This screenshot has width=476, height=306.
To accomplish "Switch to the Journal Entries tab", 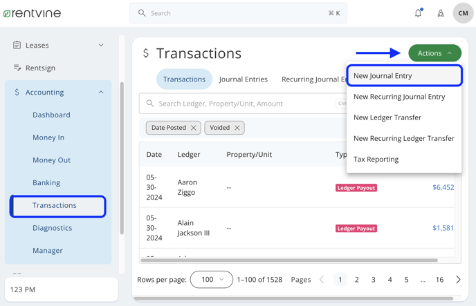I will point(243,79).
